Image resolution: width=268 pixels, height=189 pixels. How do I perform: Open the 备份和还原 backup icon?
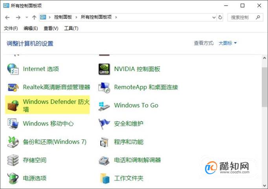pos(13,142)
